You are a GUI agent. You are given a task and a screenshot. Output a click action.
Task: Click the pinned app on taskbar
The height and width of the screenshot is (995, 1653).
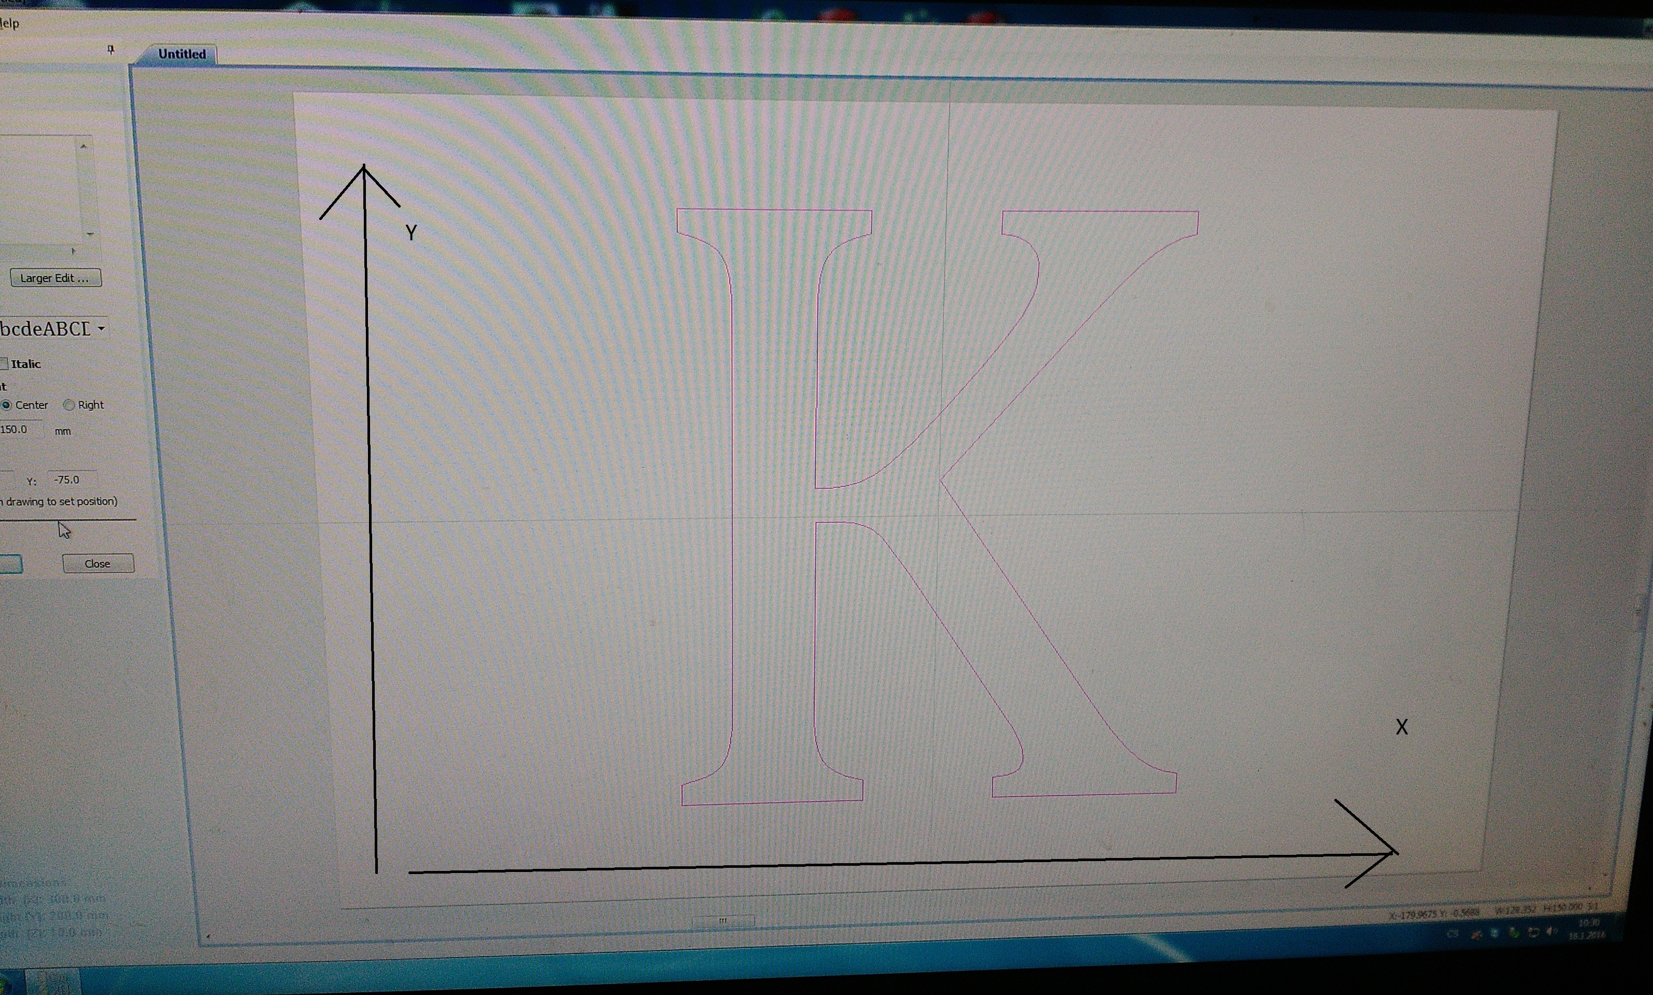(53, 982)
